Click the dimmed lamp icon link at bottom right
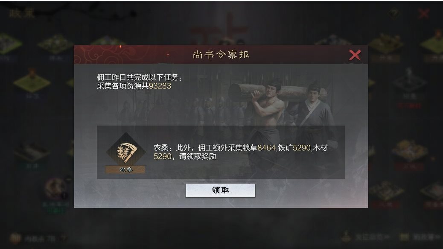Viewport: 443px width, 249px height. pyautogui.click(x=346, y=237)
